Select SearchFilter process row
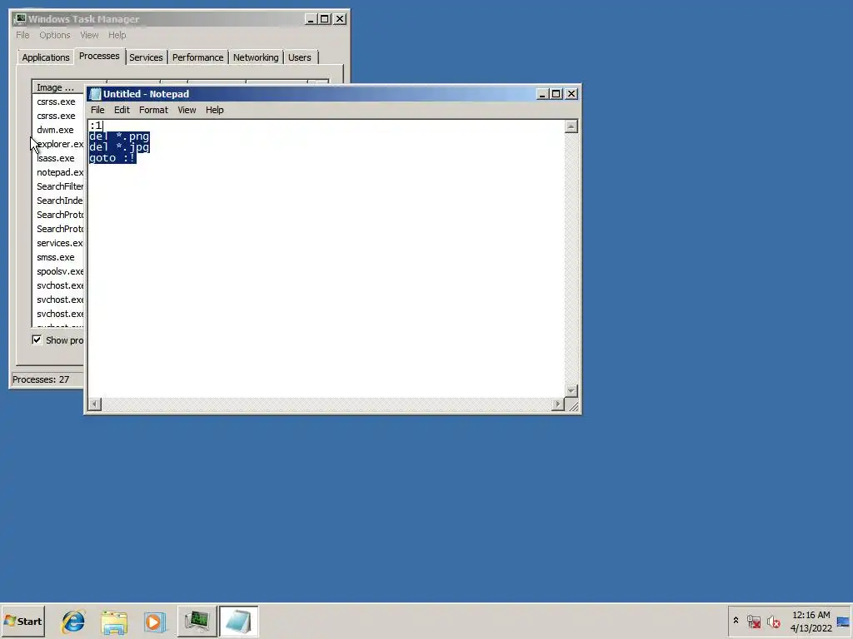This screenshot has width=853, height=639. (58, 186)
